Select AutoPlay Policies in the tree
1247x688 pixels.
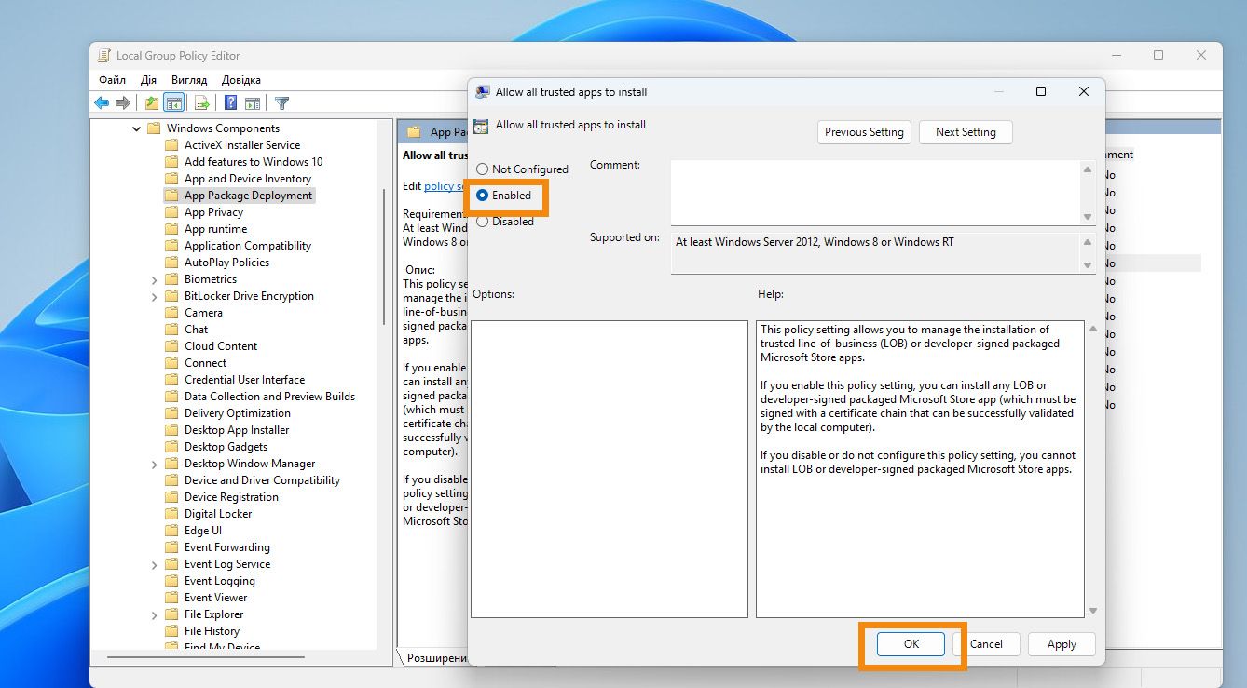(226, 263)
